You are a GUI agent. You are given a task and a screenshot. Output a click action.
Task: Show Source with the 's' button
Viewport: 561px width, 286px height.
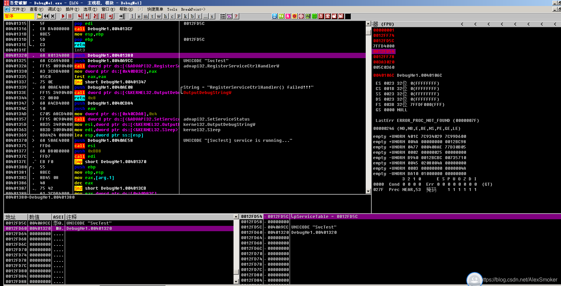click(x=212, y=16)
